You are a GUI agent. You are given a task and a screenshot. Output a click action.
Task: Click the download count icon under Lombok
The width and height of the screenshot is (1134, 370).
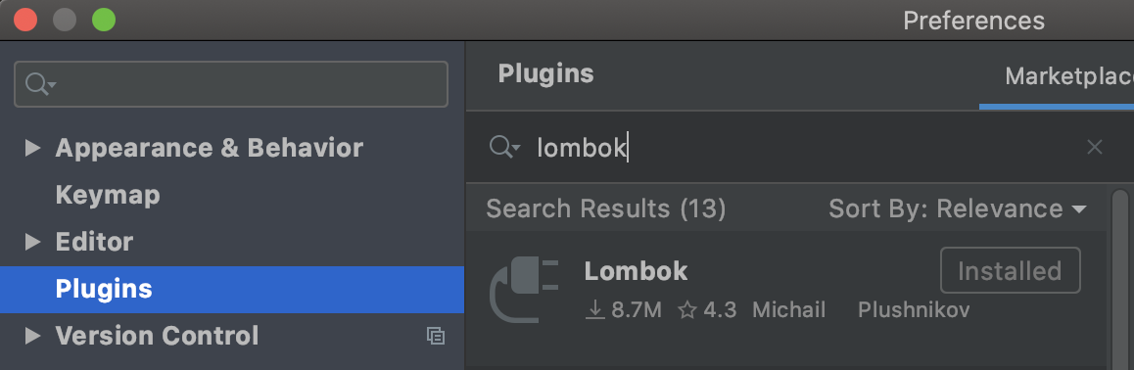(594, 310)
